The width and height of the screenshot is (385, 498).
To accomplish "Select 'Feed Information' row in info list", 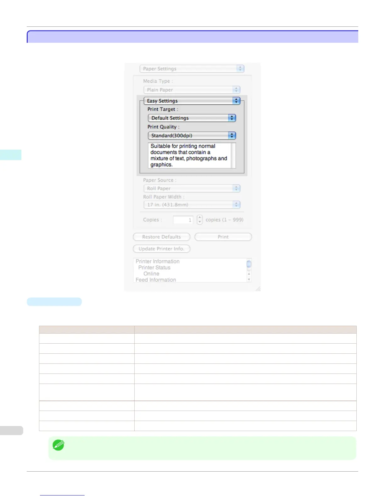I will pyautogui.click(x=156, y=280).
